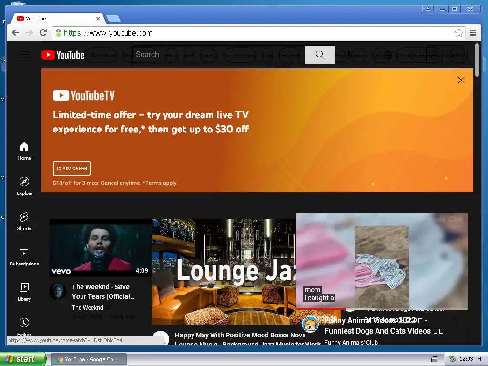Click the red progress bar on preview
The width and height of the screenshot is (488, 366).
(x=321, y=309)
